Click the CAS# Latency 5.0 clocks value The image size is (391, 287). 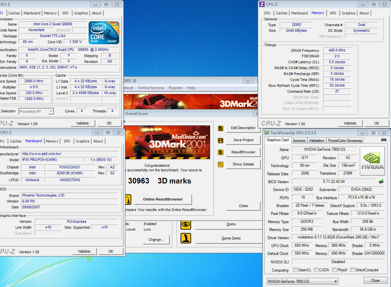[x=337, y=62]
